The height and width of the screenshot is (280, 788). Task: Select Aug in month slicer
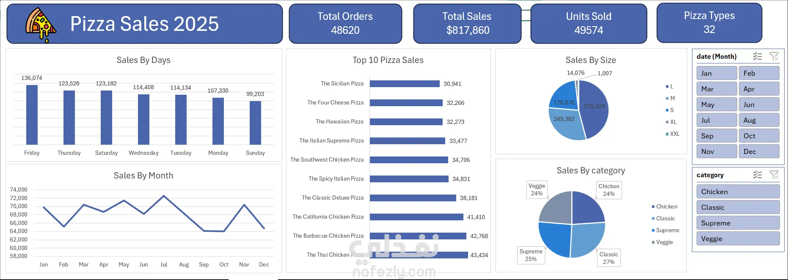coord(759,120)
